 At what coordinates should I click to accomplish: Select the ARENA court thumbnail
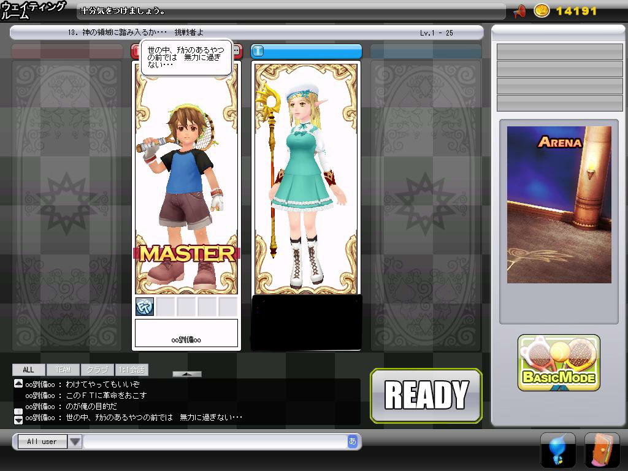coord(559,205)
